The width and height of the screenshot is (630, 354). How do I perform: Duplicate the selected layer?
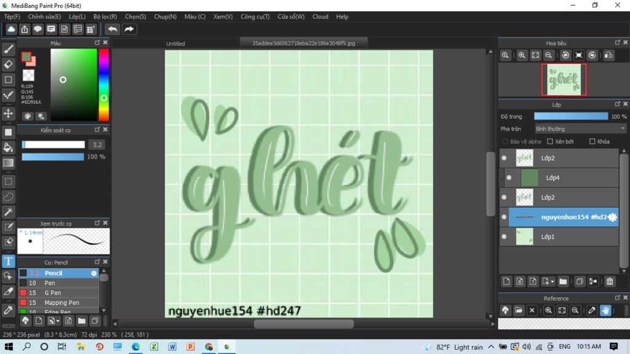click(x=580, y=281)
